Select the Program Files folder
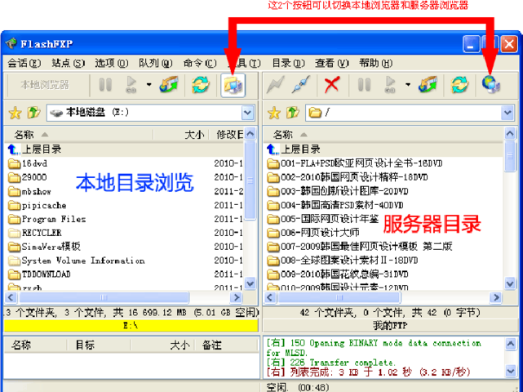523x392 pixels. pyautogui.click(x=47, y=219)
